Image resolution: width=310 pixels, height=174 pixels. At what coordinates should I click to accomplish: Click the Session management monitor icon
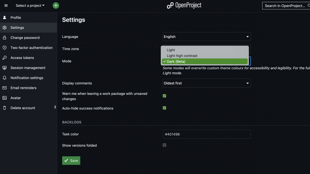coord(4,68)
